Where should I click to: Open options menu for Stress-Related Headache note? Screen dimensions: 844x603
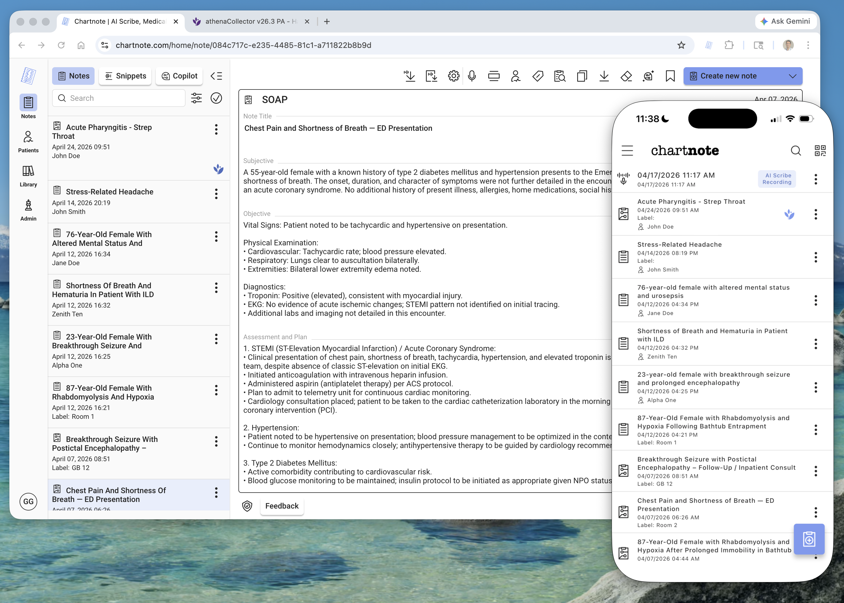[216, 194]
